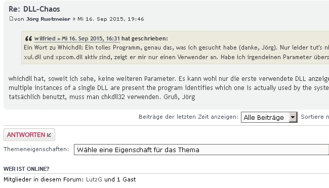Click the "Beiträge der letzten Zeit anzeigen:" label
The height and width of the screenshot is (188, 329).
[188, 117]
